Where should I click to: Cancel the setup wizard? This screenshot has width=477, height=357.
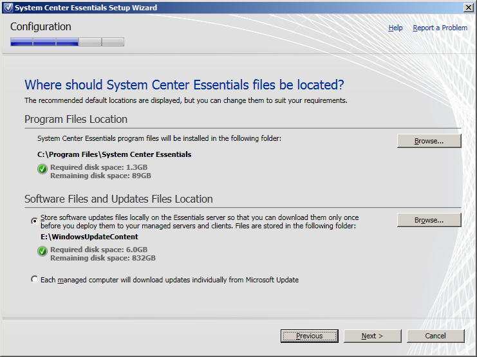coord(435,336)
